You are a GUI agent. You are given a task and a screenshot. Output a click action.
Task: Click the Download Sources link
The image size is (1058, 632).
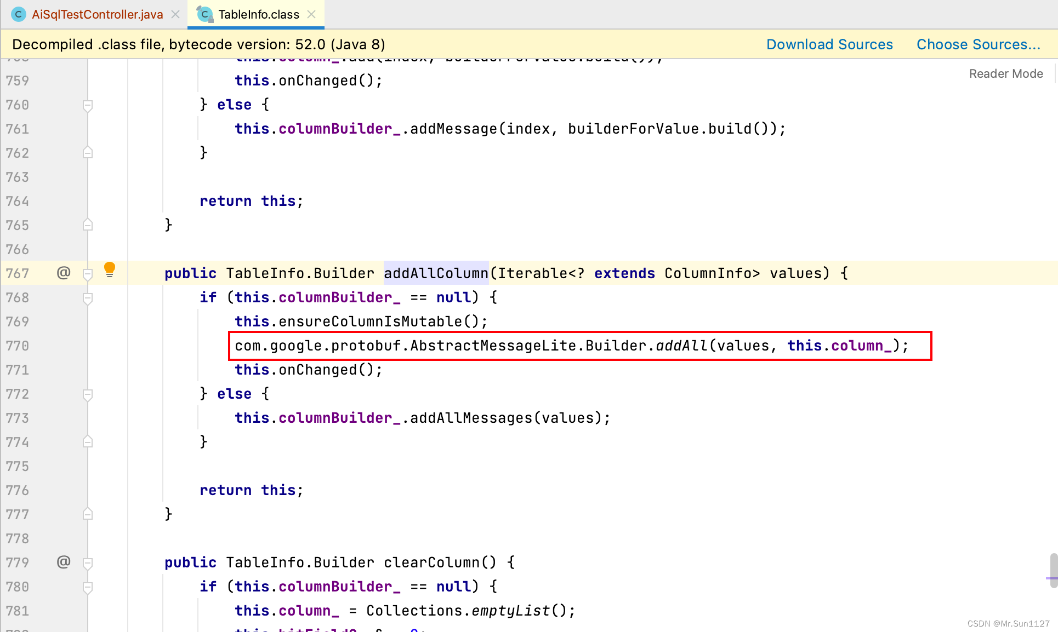pyautogui.click(x=829, y=44)
